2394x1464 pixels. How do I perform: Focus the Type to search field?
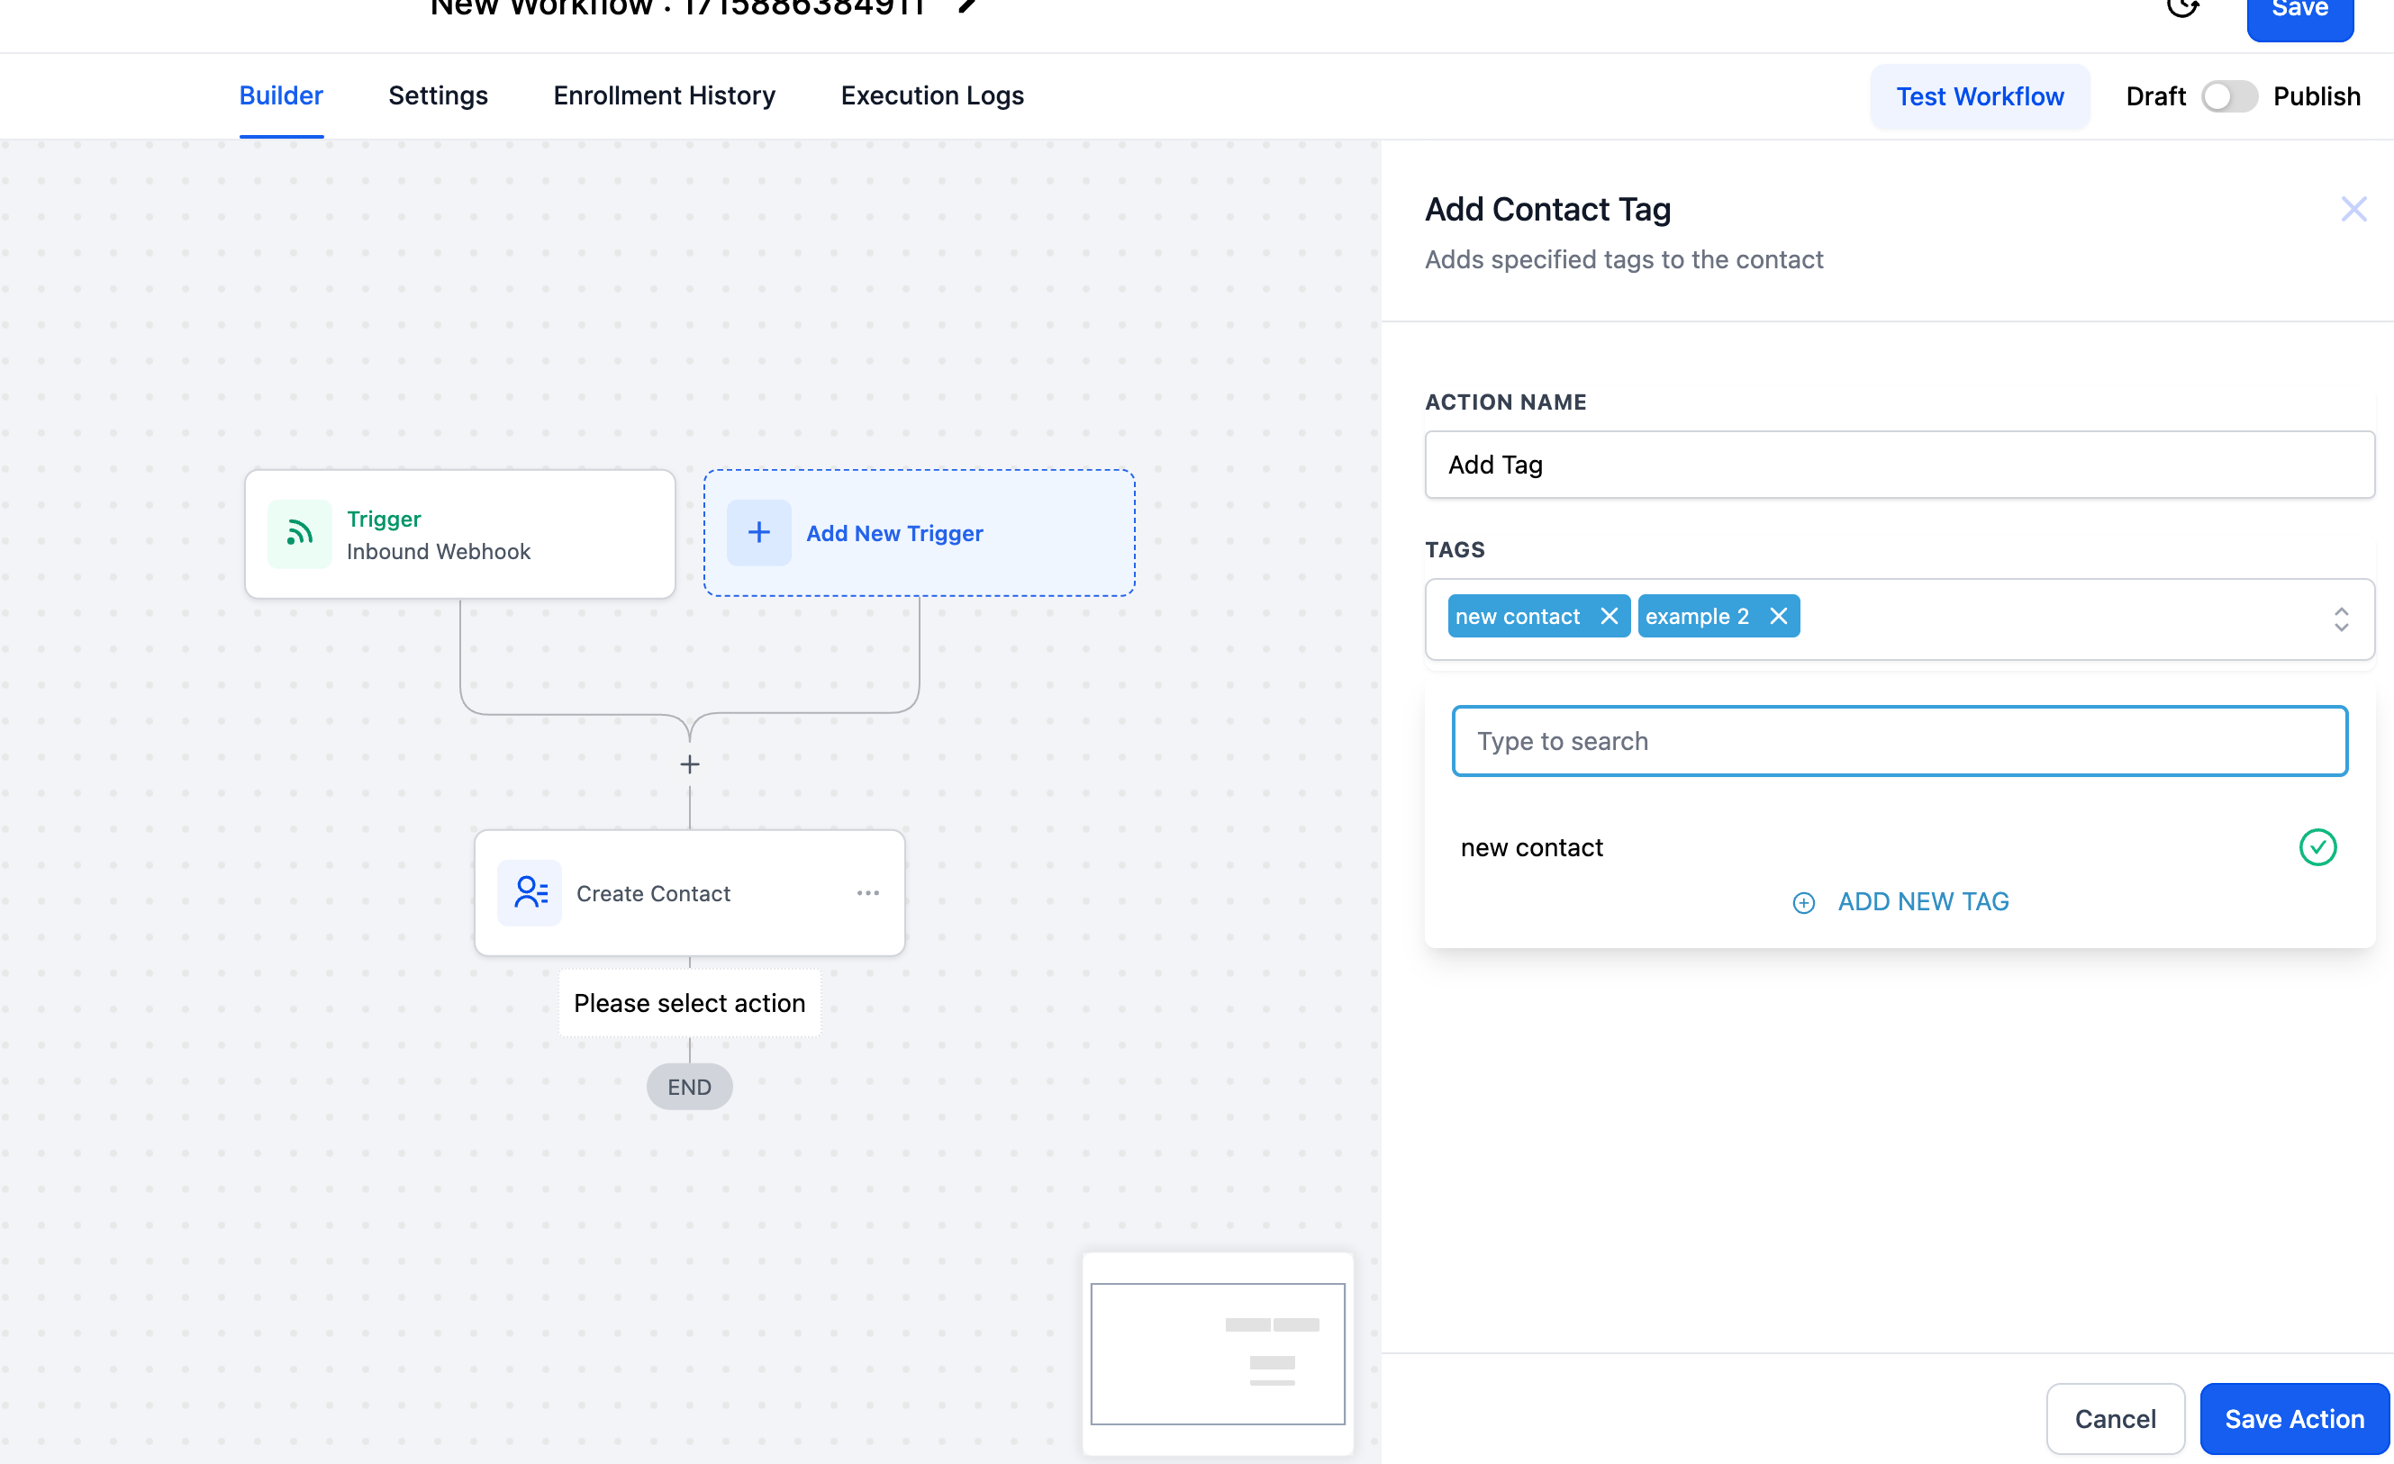pos(1900,741)
